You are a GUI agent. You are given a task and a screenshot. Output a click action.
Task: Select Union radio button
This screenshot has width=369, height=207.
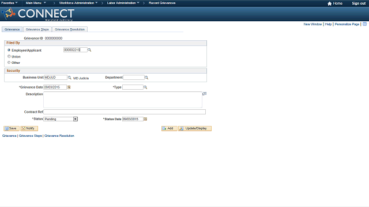coord(9,56)
